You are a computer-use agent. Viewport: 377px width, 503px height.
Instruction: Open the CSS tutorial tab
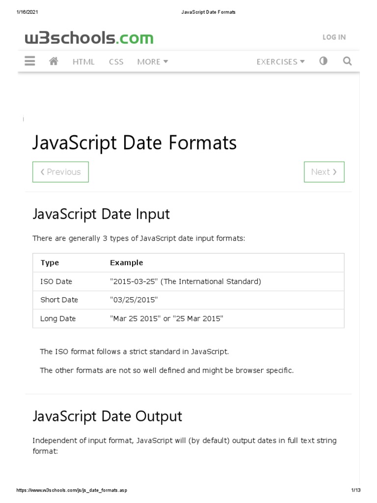click(116, 61)
